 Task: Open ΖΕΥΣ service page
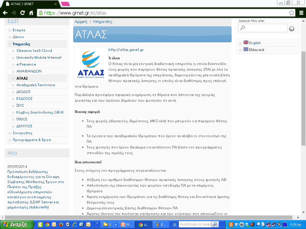coord(20,105)
